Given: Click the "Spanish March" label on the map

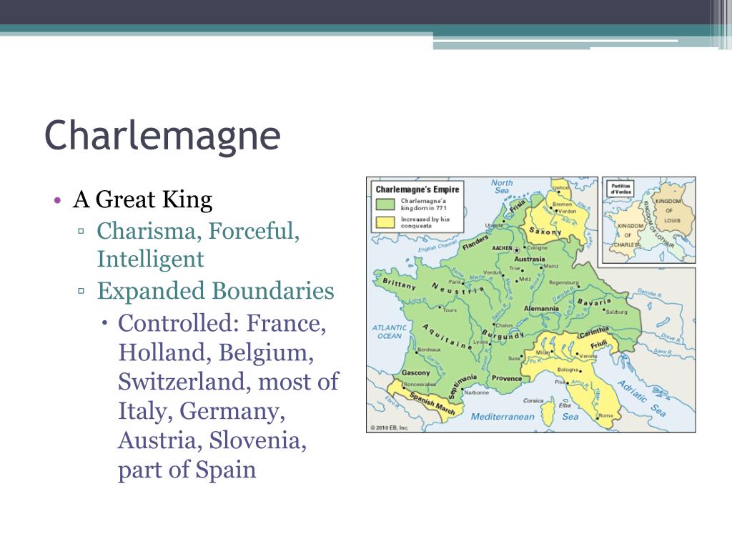Looking at the screenshot, I should pos(432,403).
